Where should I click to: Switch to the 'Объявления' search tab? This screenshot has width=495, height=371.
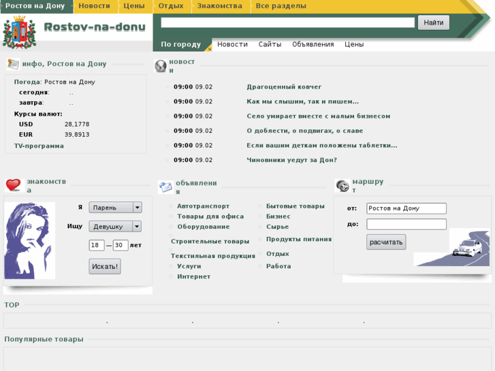coord(313,44)
